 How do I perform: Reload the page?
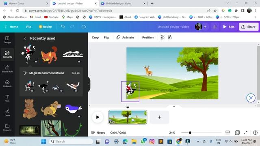point(17,11)
